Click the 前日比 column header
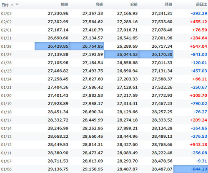 click(201, 5)
